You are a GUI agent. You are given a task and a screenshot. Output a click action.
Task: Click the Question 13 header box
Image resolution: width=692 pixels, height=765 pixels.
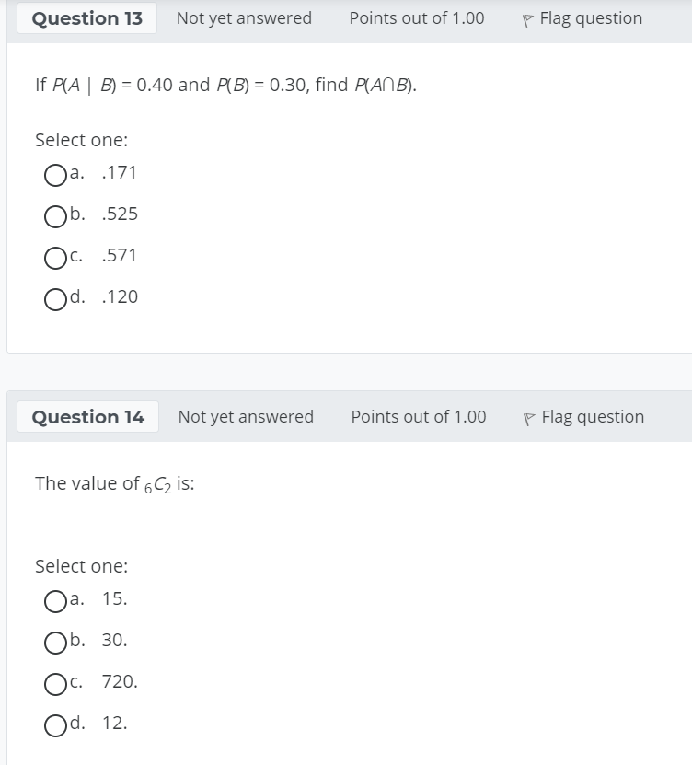tap(86, 17)
